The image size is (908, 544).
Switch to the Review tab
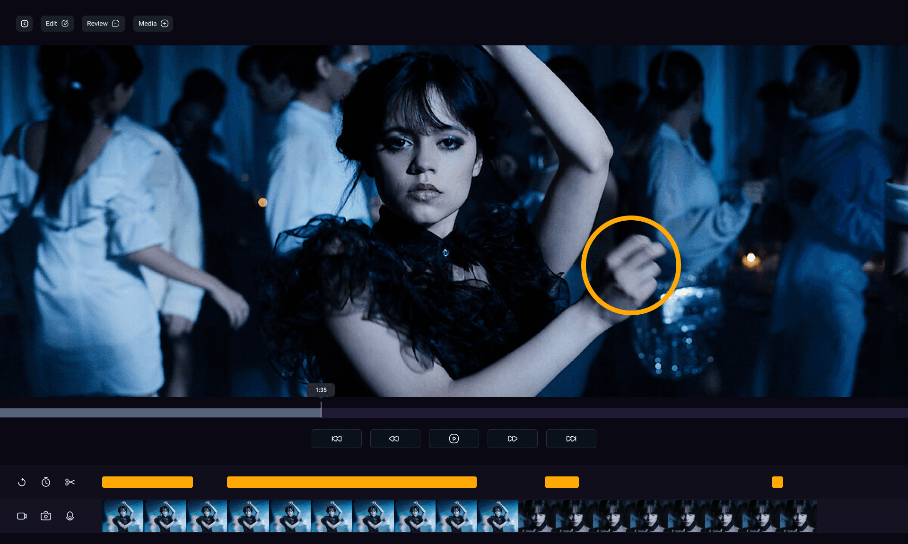[x=103, y=24]
